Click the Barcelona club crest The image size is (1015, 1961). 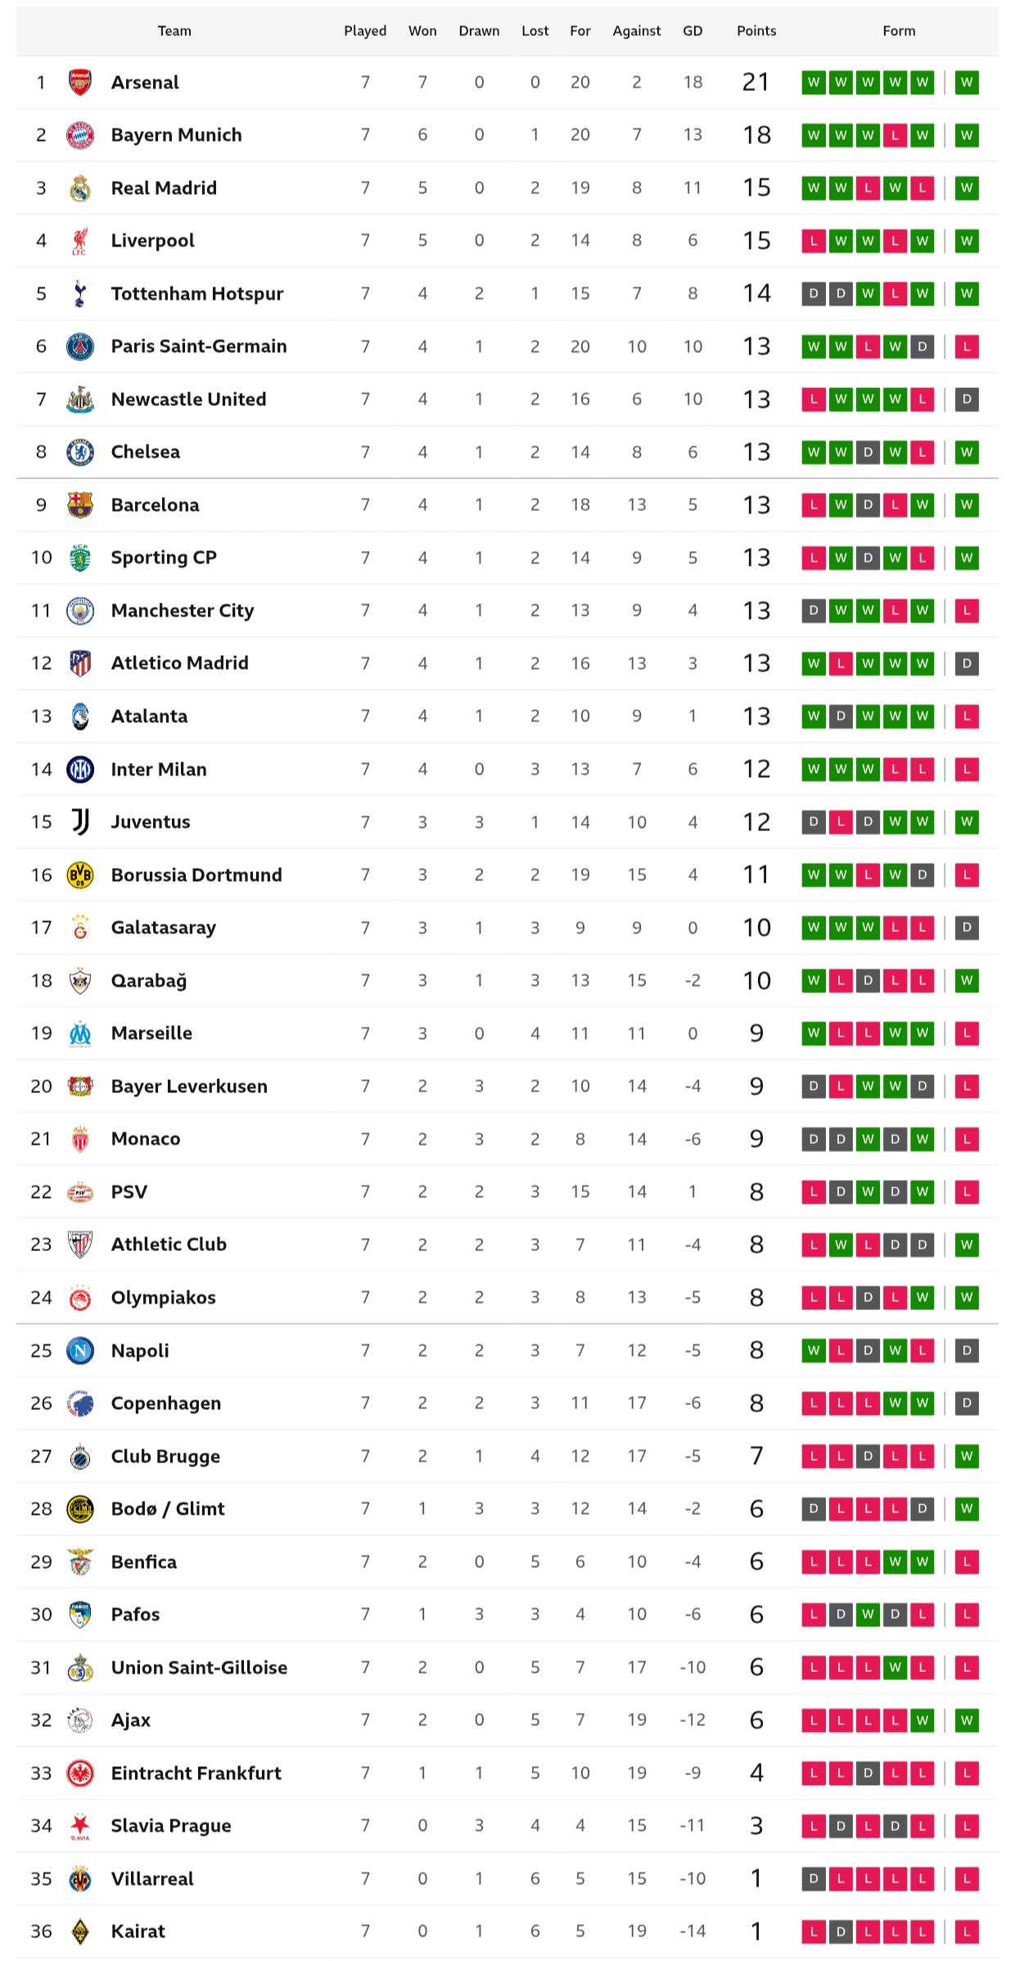tap(80, 504)
